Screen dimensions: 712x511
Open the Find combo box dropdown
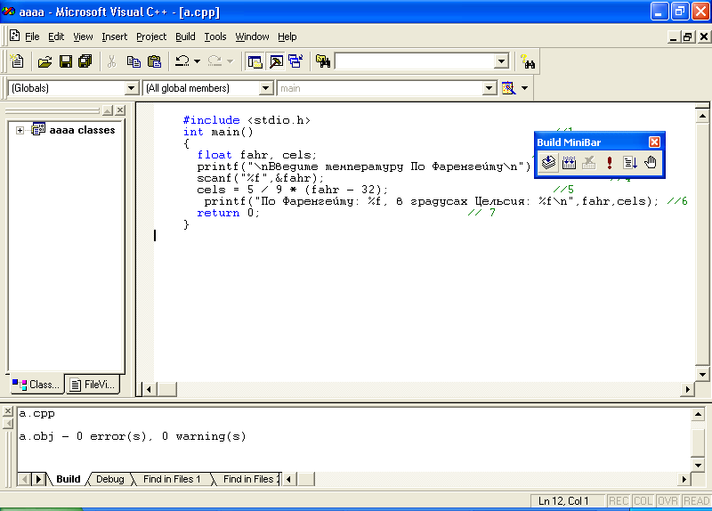(x=501, y=61)
